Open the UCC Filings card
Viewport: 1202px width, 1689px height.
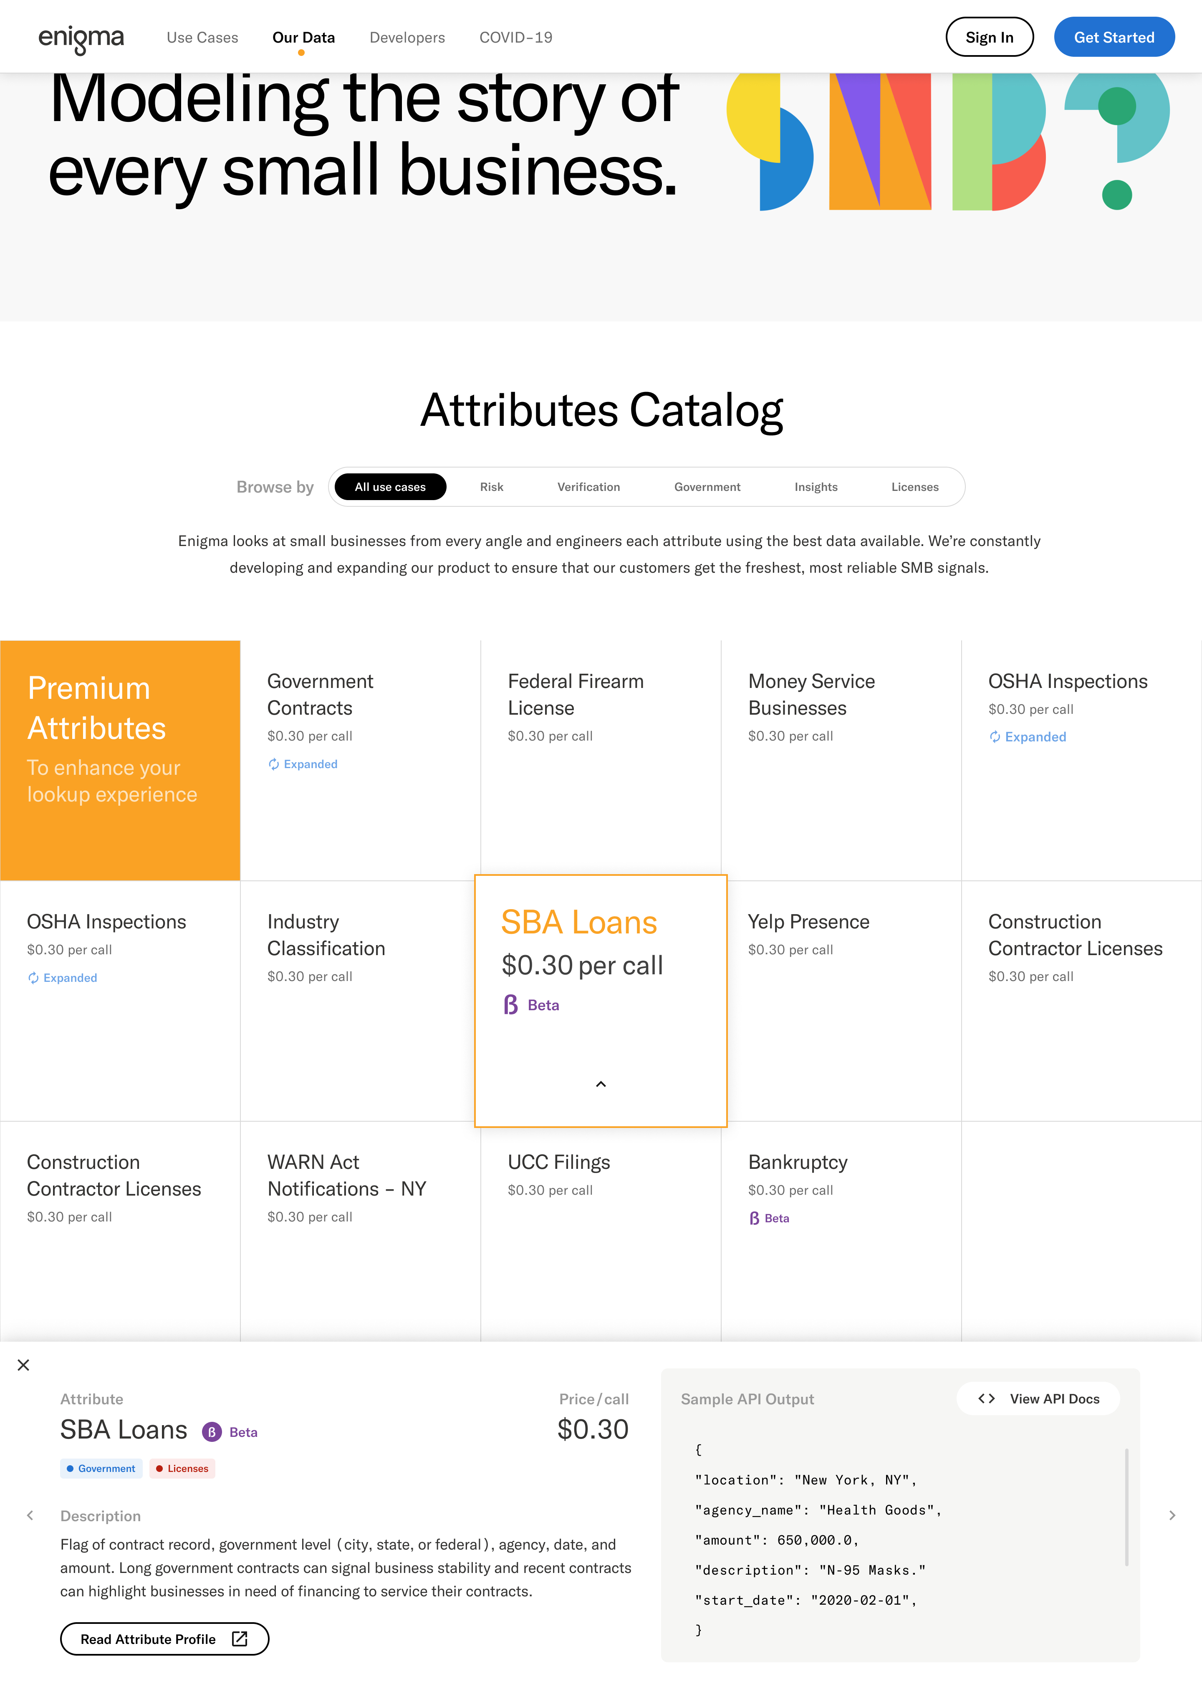(x=600, y=1234)
